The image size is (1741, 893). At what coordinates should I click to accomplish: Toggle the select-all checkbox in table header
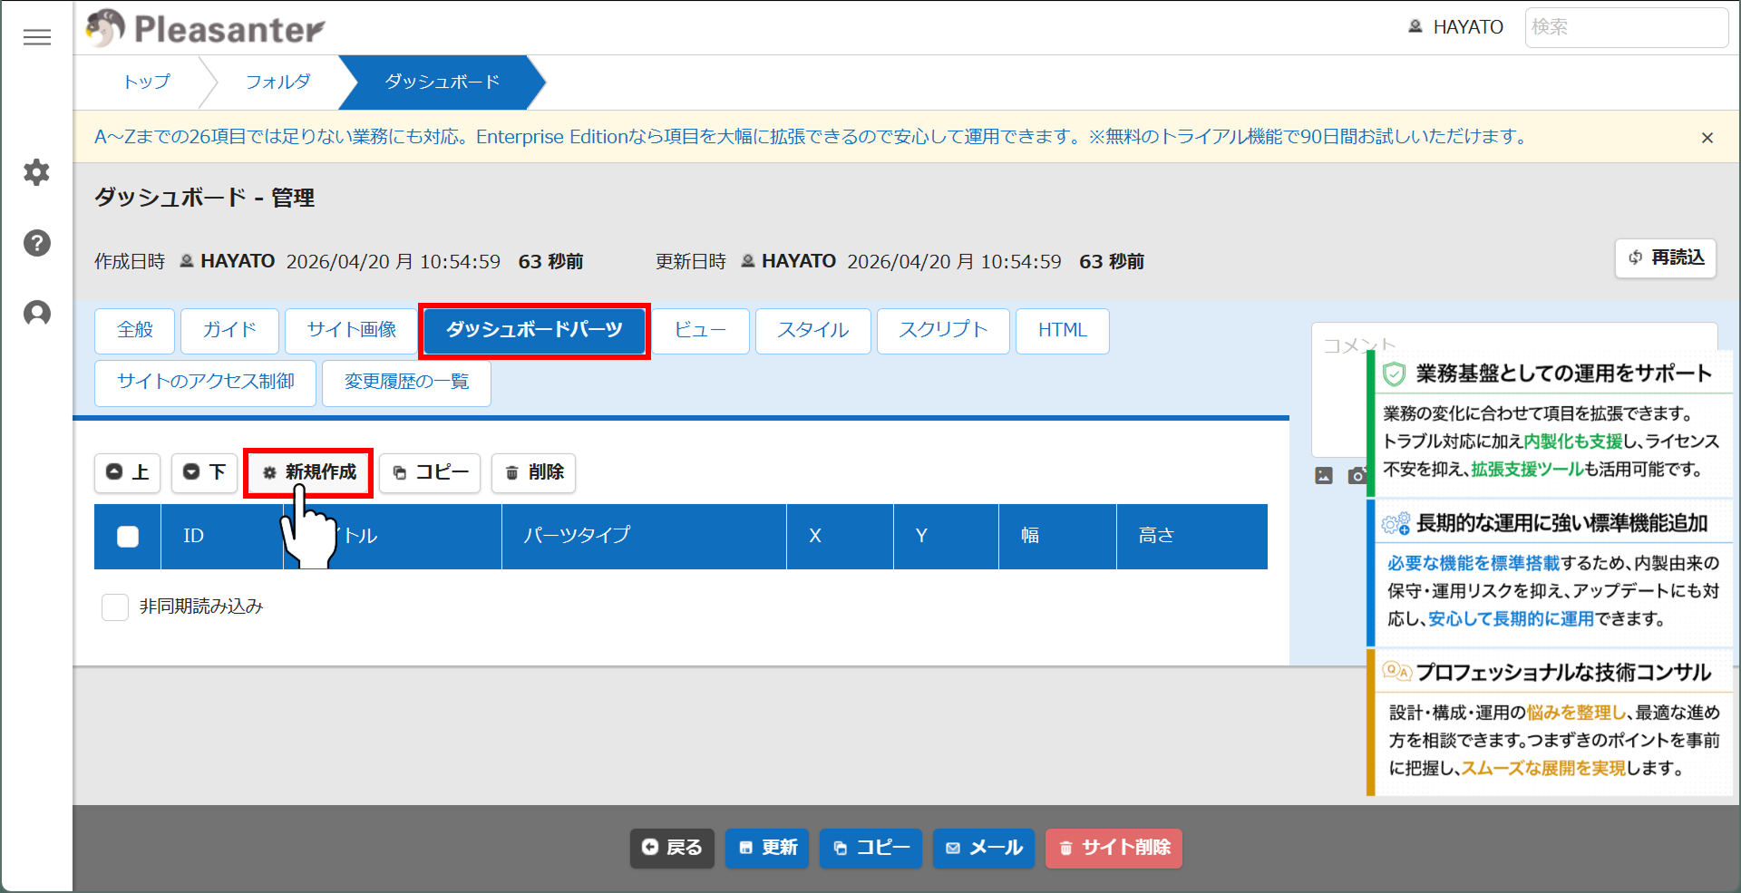[128, 537]
